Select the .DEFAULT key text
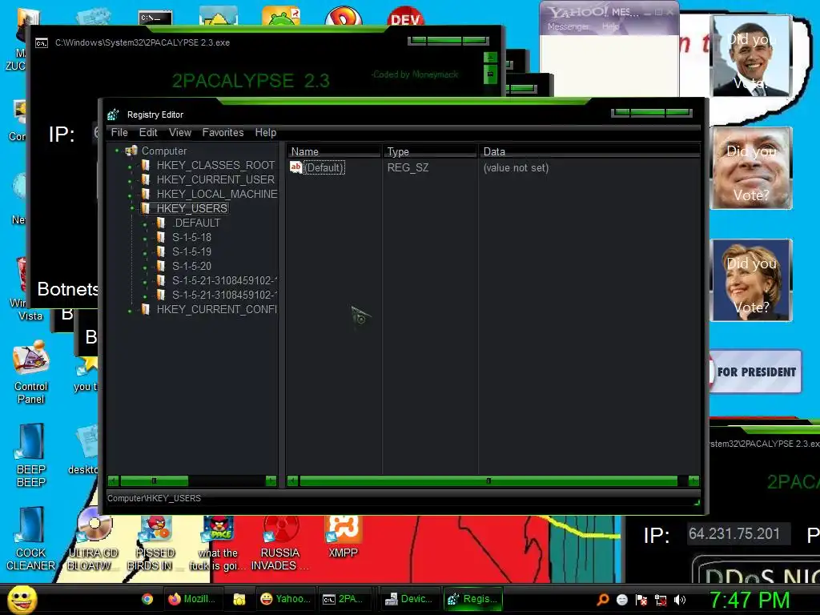The height and width of the screenshot is (615, 820). tap(197, 223)
